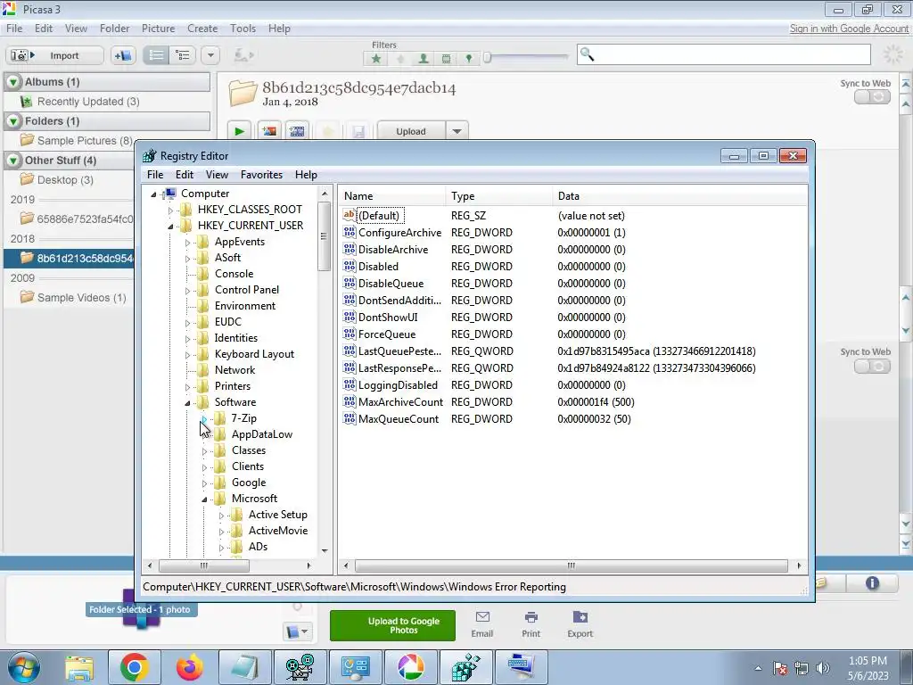Click values pane horizontal scrollbar

click(572, 565)
